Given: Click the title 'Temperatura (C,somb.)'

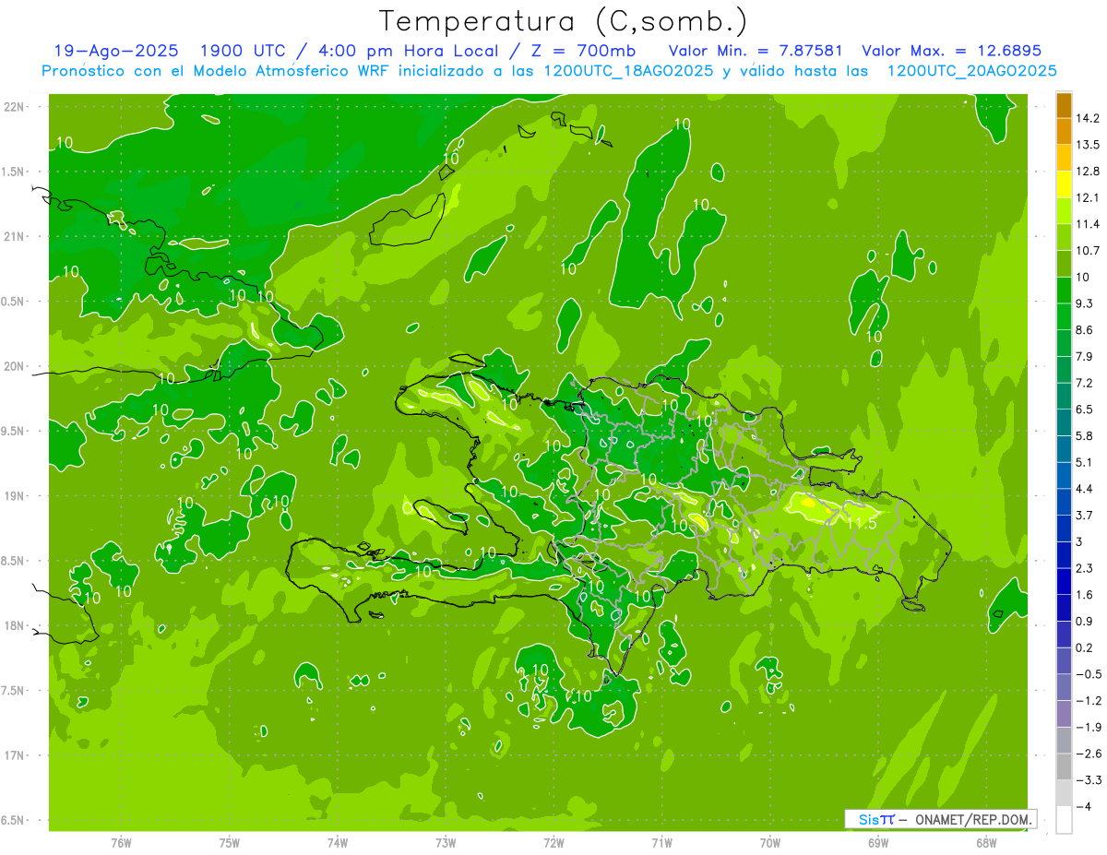Looking at the screenshot, I should [x=564, y=21].
